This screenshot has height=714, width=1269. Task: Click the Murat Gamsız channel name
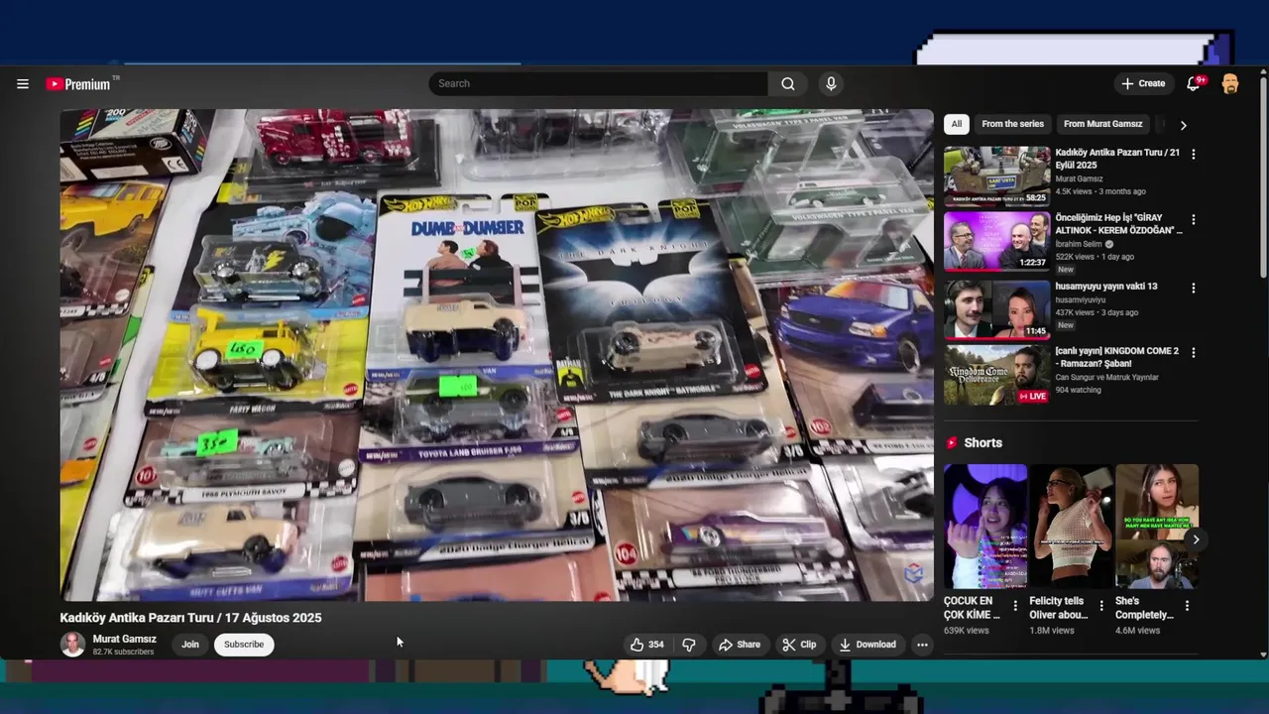tap(125, 640)
